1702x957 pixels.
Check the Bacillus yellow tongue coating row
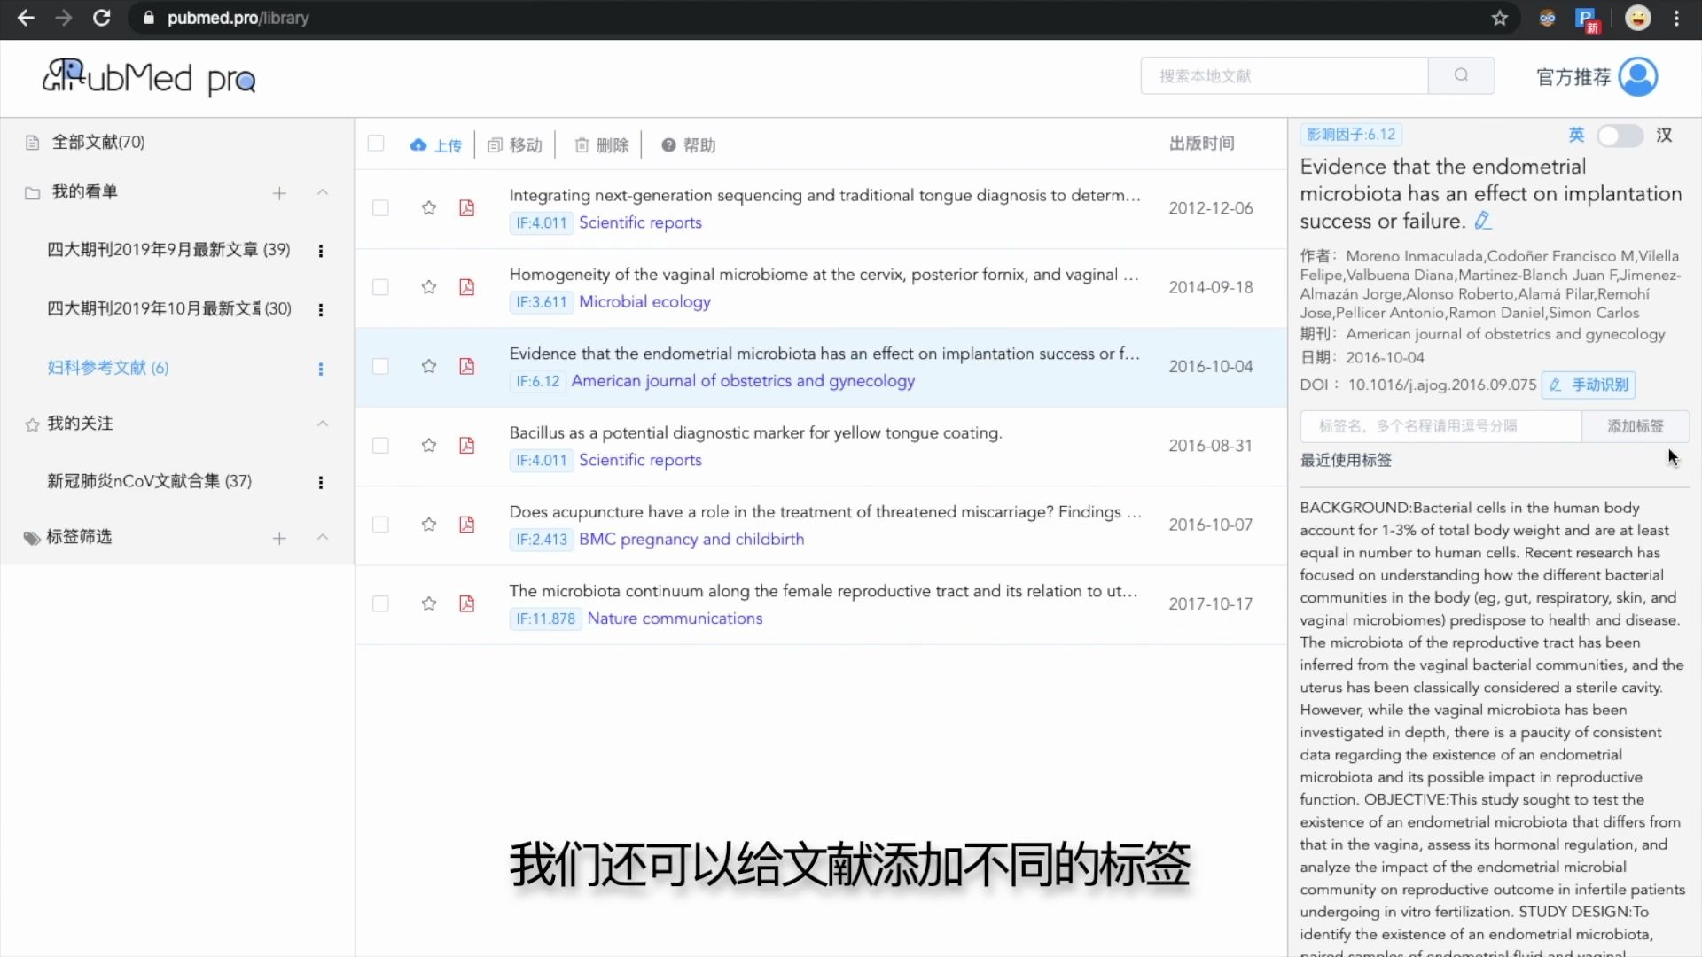[x=380, y=445]
